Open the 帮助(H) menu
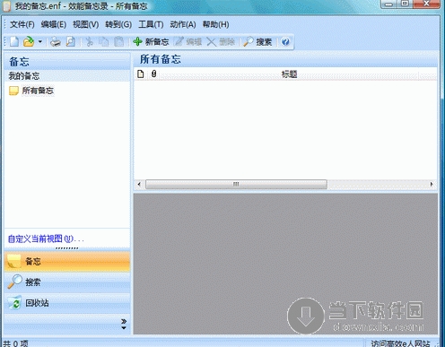Image resolution: width=445 pixels, height=347 pixels. pyautogui.click(x=215, y=24)
